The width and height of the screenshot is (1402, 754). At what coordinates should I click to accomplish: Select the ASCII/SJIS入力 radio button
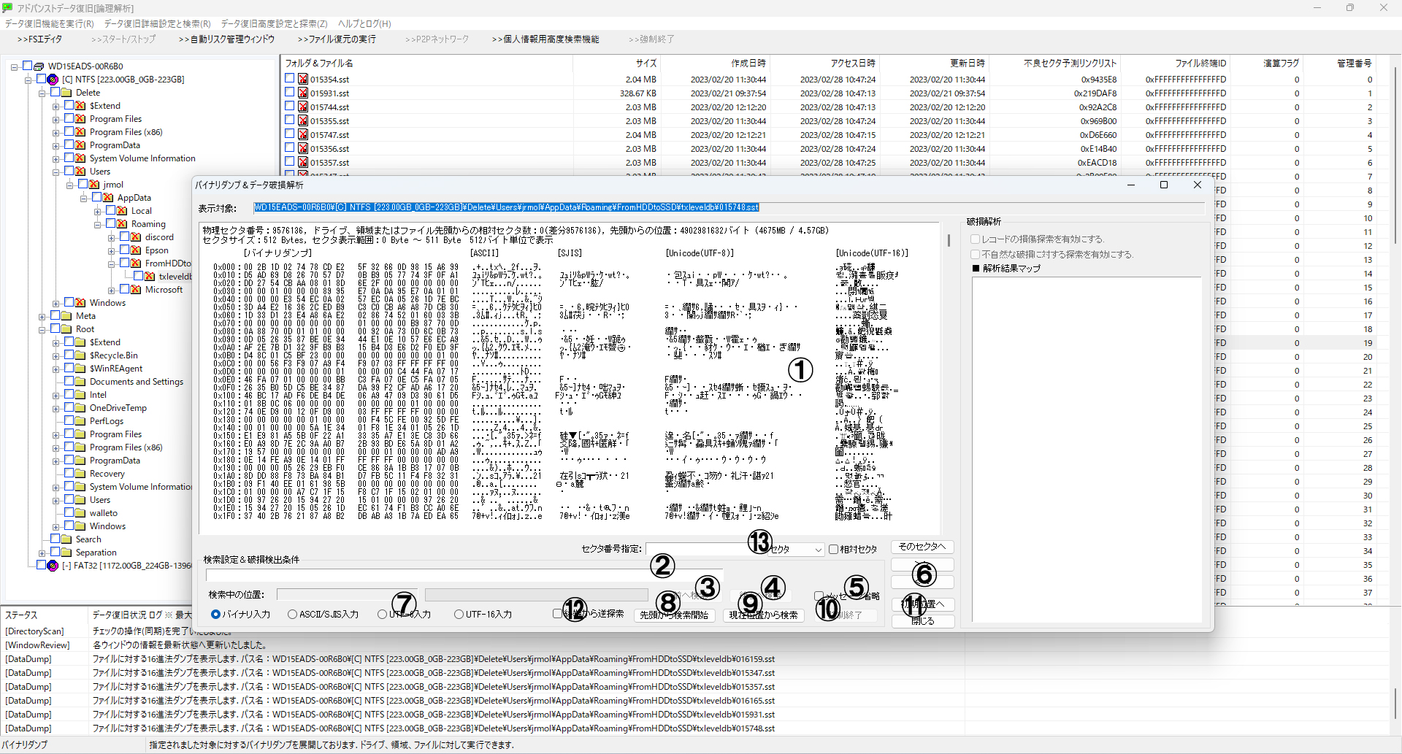292,615
